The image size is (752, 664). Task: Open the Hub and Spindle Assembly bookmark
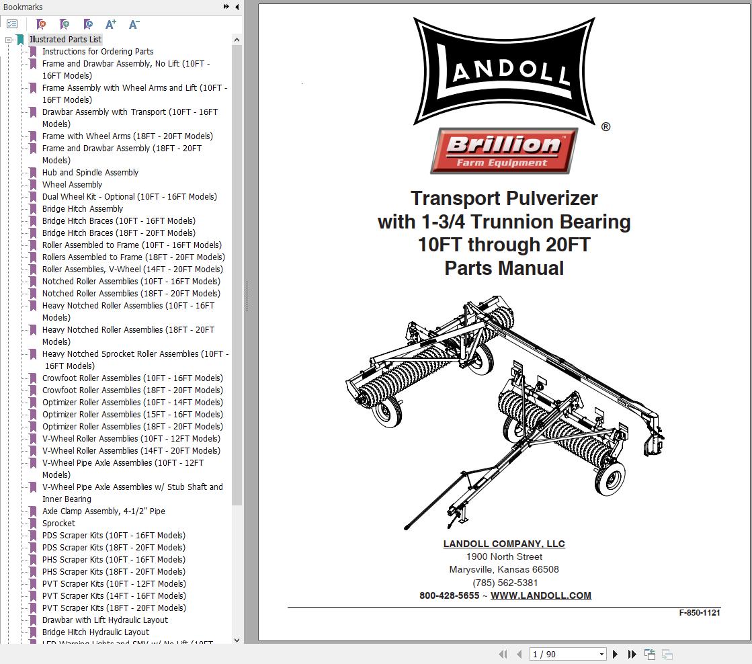pyautogui.click(x=90, y=172)
